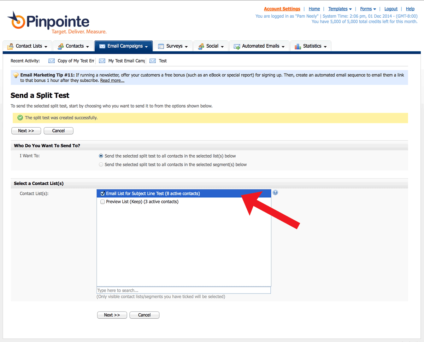Click the Statistics bar chart icon

[x=298, y=46]
